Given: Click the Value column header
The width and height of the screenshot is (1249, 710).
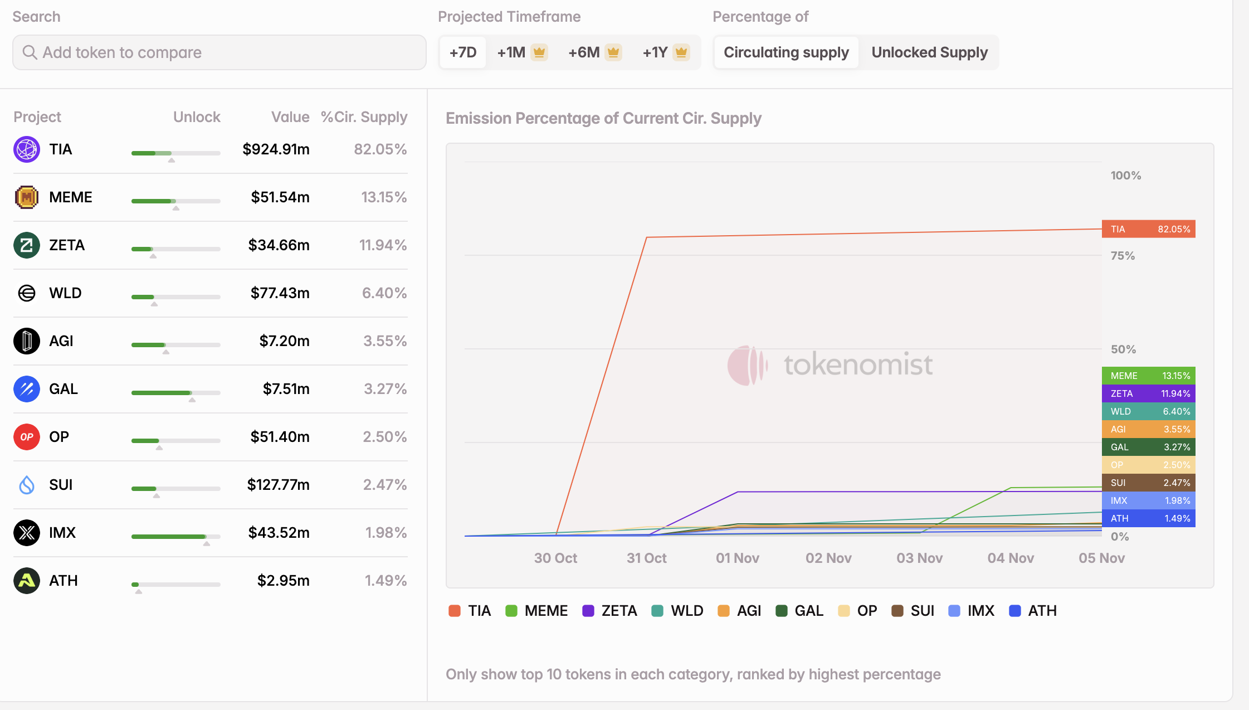Looking at the screenshot, I should [x=290, y=117].
